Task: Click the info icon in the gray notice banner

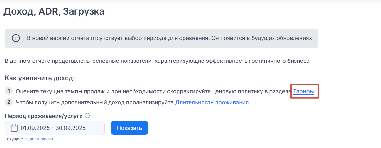Action: [x=16, y=38]
